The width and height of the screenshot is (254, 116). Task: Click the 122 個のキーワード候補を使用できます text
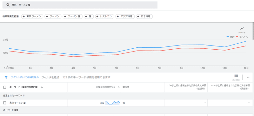pos(86,77)
